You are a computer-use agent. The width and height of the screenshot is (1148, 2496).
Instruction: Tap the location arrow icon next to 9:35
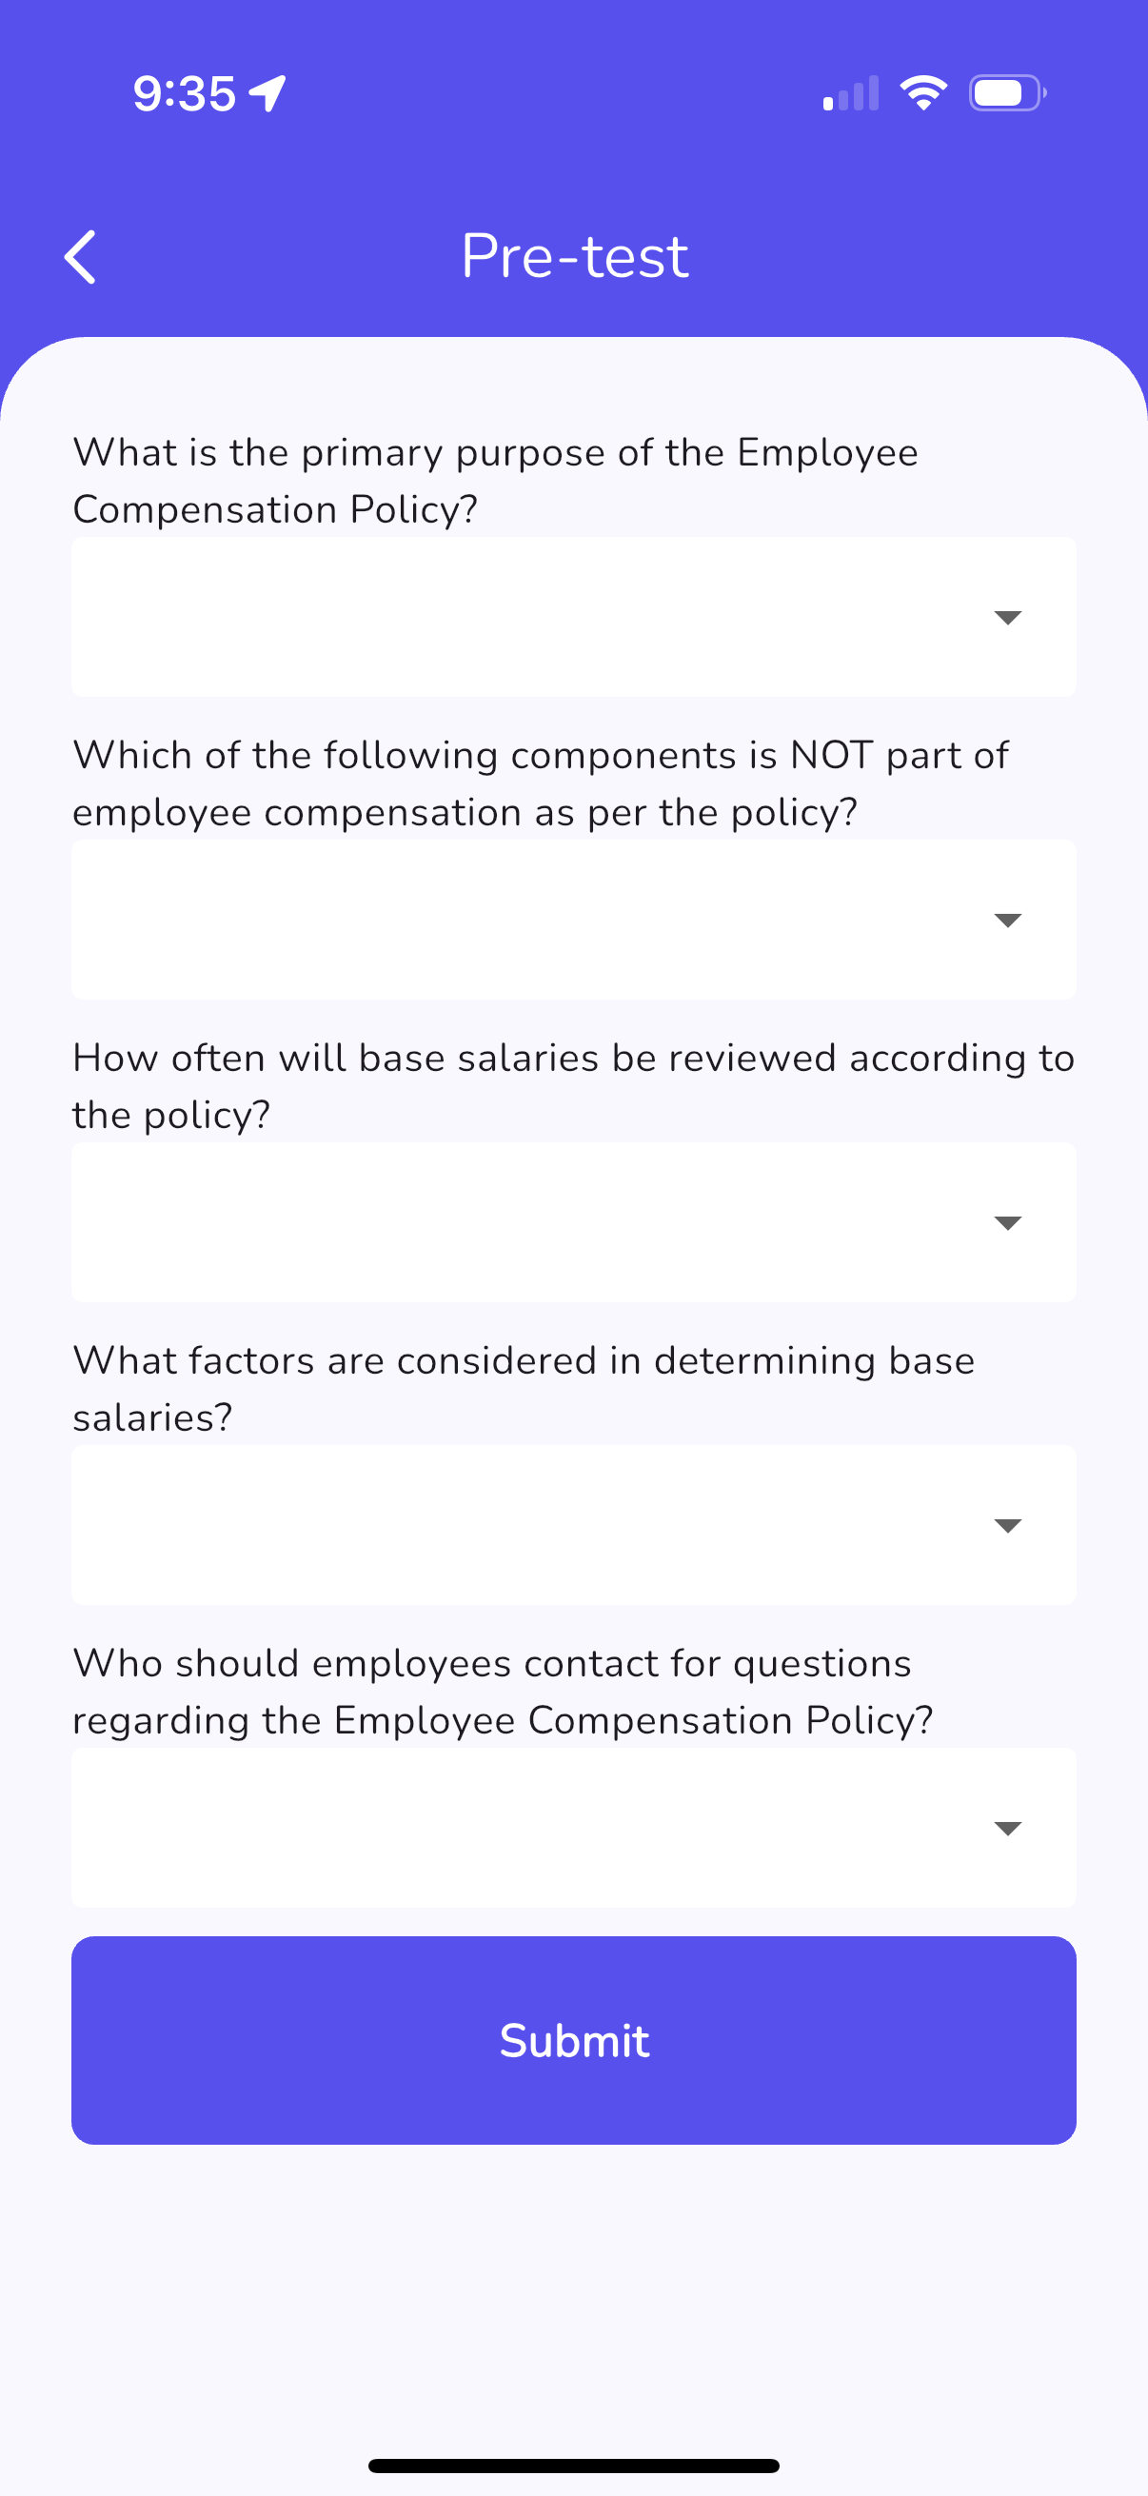[267, 94]
